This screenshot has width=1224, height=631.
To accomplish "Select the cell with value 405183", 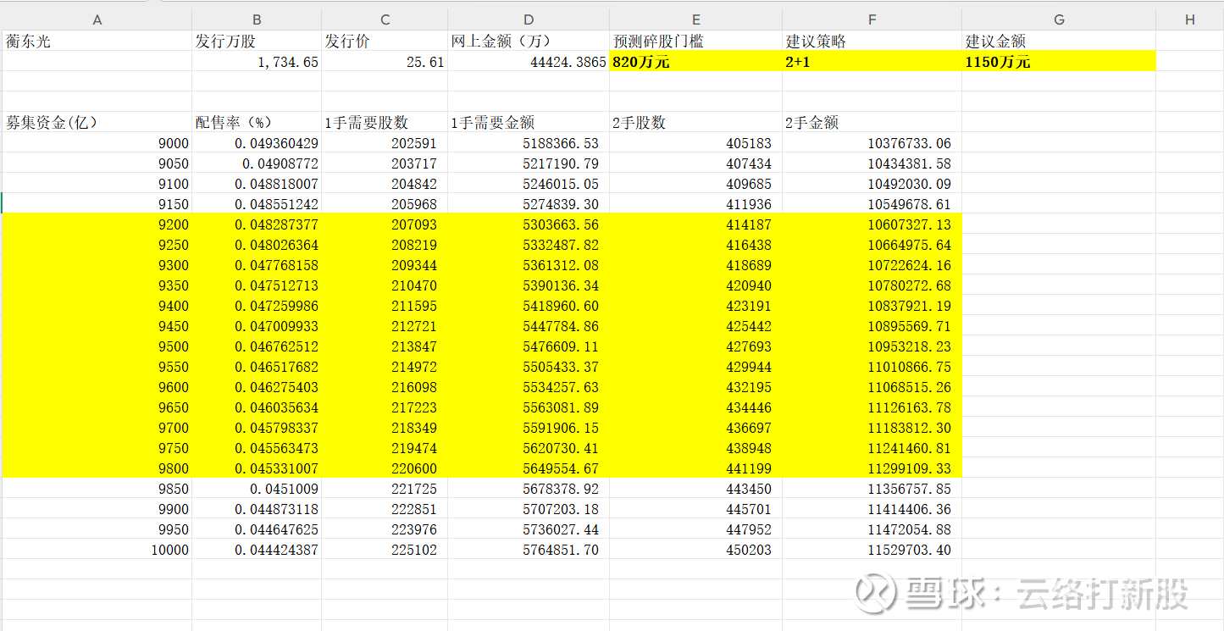I will tap(695, 143).
